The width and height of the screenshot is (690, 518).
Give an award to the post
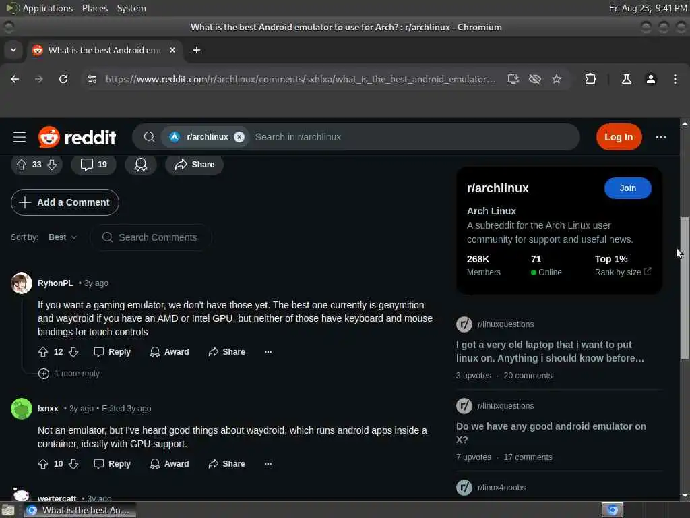click(141, 165)
